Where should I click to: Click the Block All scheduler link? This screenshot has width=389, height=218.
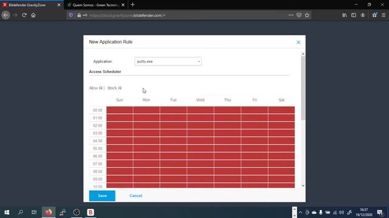point(115,88)
